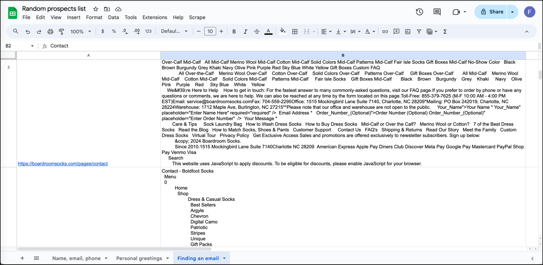Insert a link

385,31
